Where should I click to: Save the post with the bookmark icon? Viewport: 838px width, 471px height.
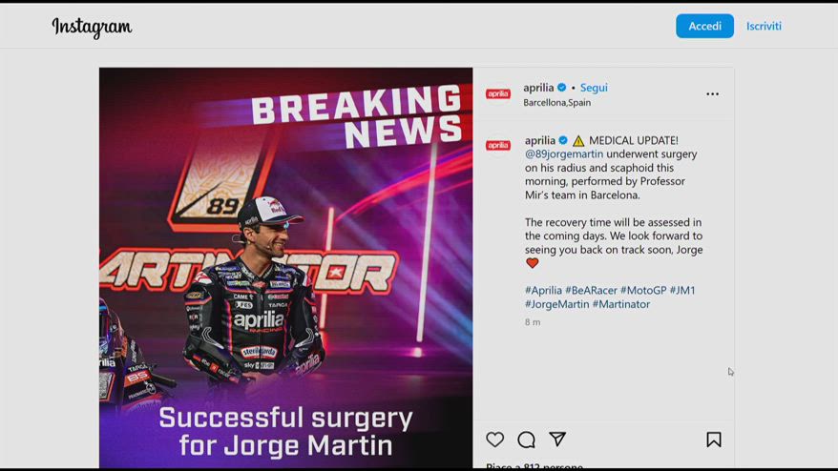714,440
